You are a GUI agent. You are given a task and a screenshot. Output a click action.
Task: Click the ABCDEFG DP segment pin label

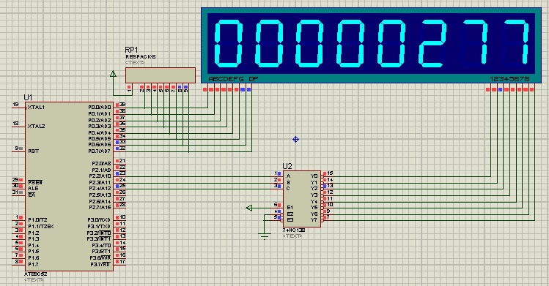coord(233,79)
